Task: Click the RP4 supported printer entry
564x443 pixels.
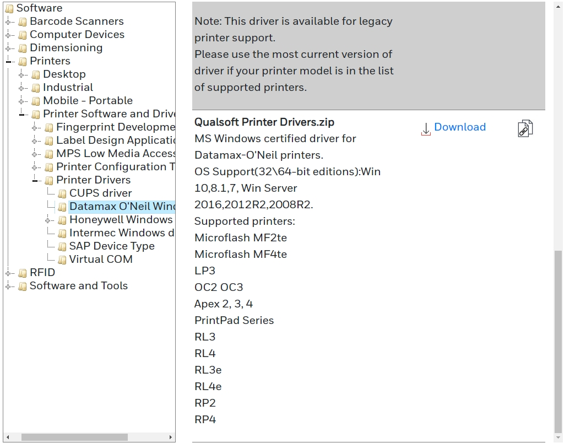Action: (x=205, y=420)
